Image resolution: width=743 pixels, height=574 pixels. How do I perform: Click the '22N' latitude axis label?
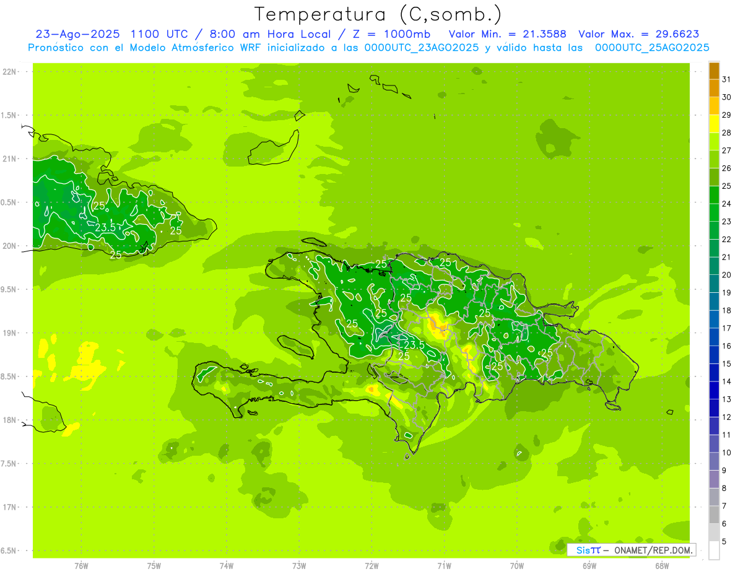point(10,71)
